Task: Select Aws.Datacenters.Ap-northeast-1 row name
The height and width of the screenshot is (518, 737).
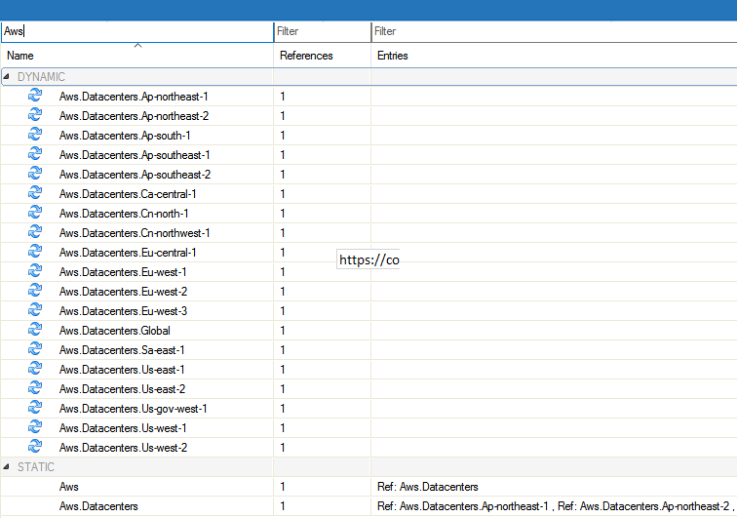Action: point(134,97)
